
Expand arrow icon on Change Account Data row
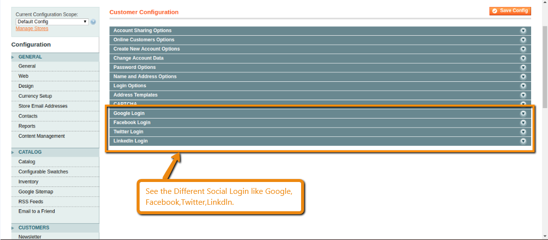click(x=523, y=58)
